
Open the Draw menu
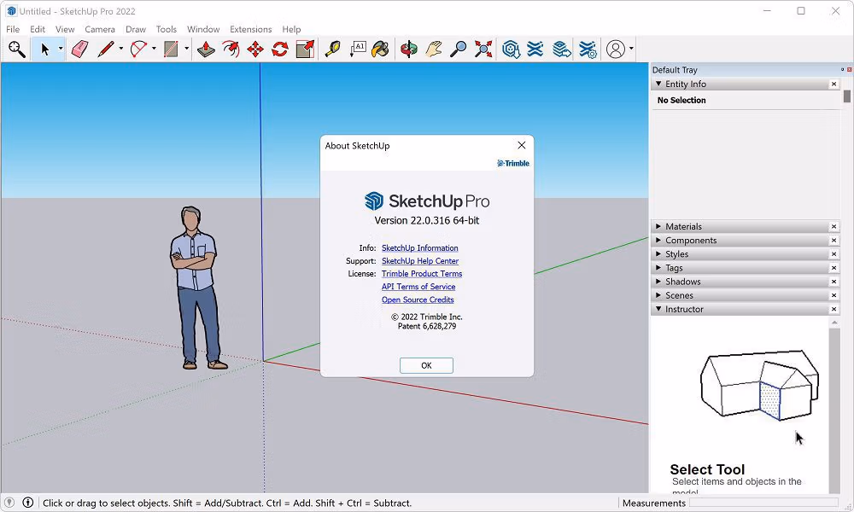[136, 29]
